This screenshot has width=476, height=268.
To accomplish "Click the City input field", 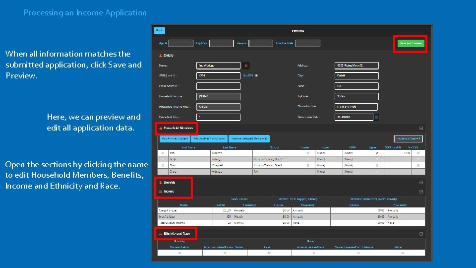I will click(357, 75).
